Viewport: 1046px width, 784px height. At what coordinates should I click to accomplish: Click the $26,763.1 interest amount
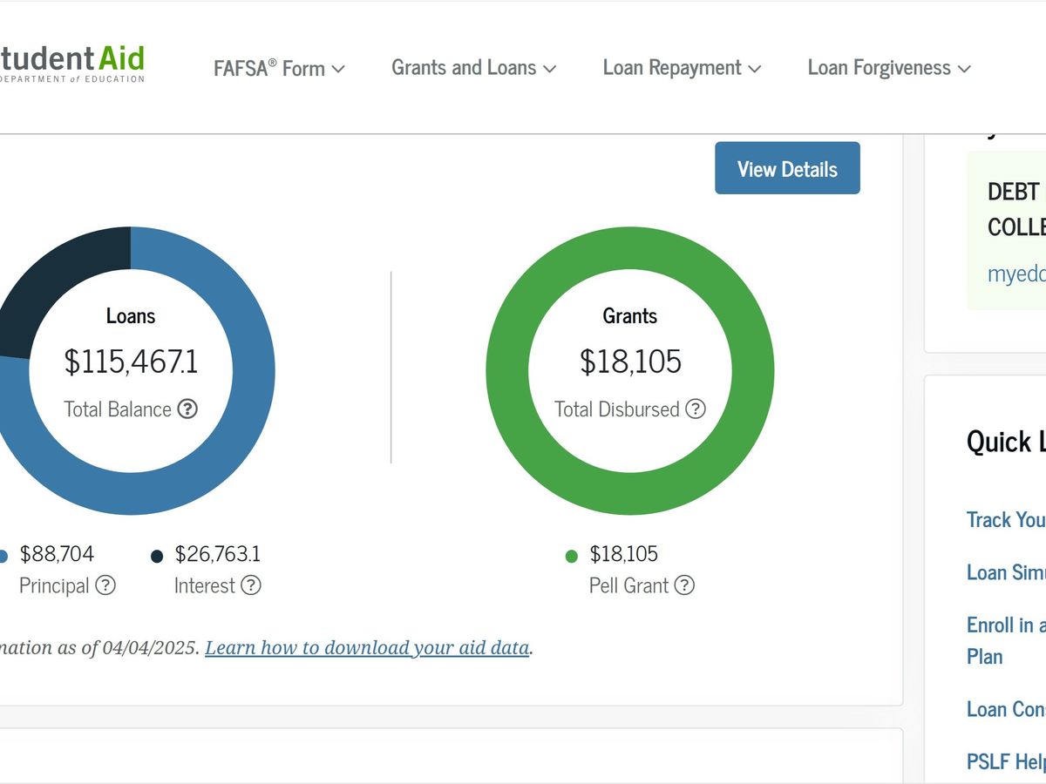pos(217,554)
